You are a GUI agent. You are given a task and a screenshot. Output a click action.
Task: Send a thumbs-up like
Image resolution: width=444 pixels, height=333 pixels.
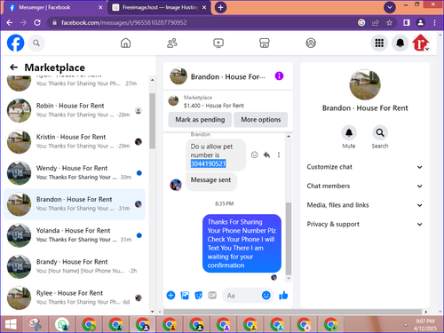point(283,295)
